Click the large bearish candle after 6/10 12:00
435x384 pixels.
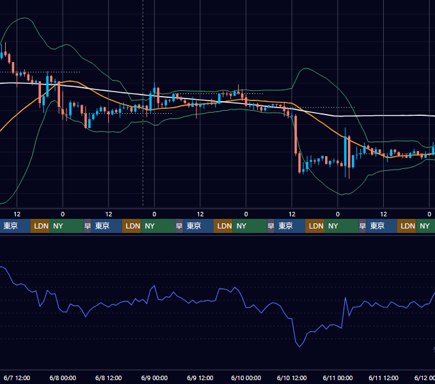click(x=296, y=134)
